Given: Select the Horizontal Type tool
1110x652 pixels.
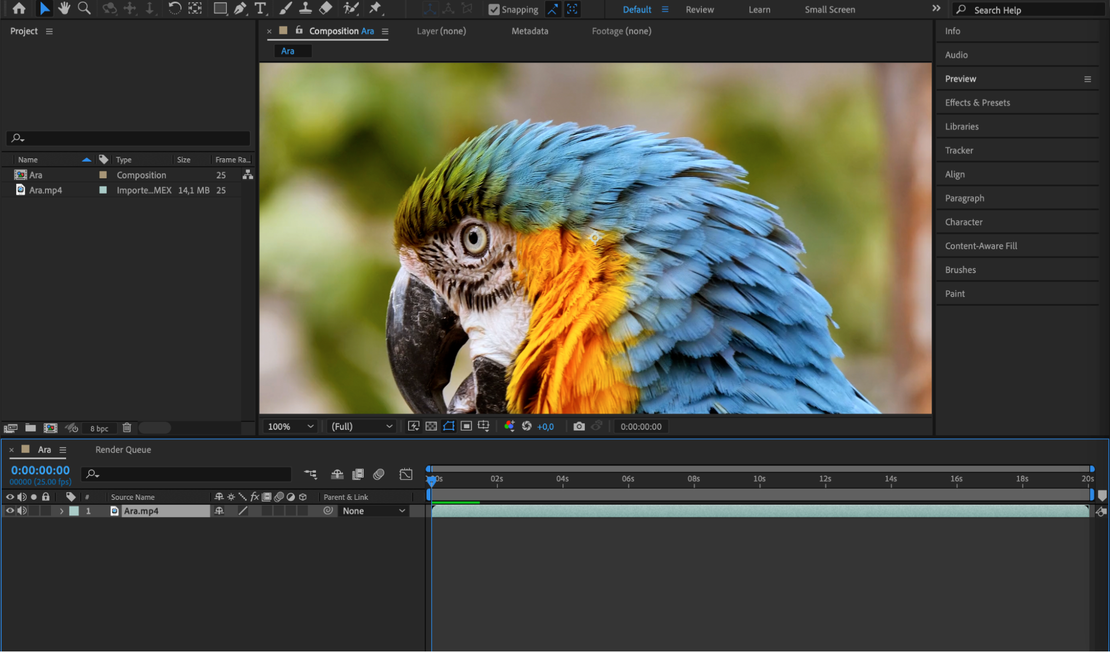Looking at the screenshot, I should 260,8.
